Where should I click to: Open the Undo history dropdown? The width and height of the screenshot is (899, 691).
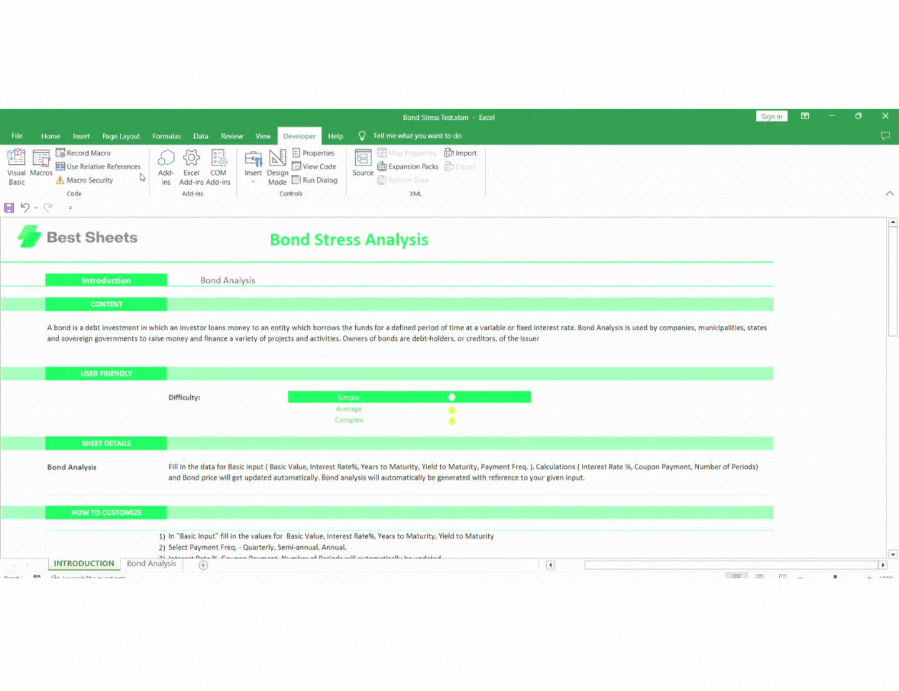click(36, 208)
